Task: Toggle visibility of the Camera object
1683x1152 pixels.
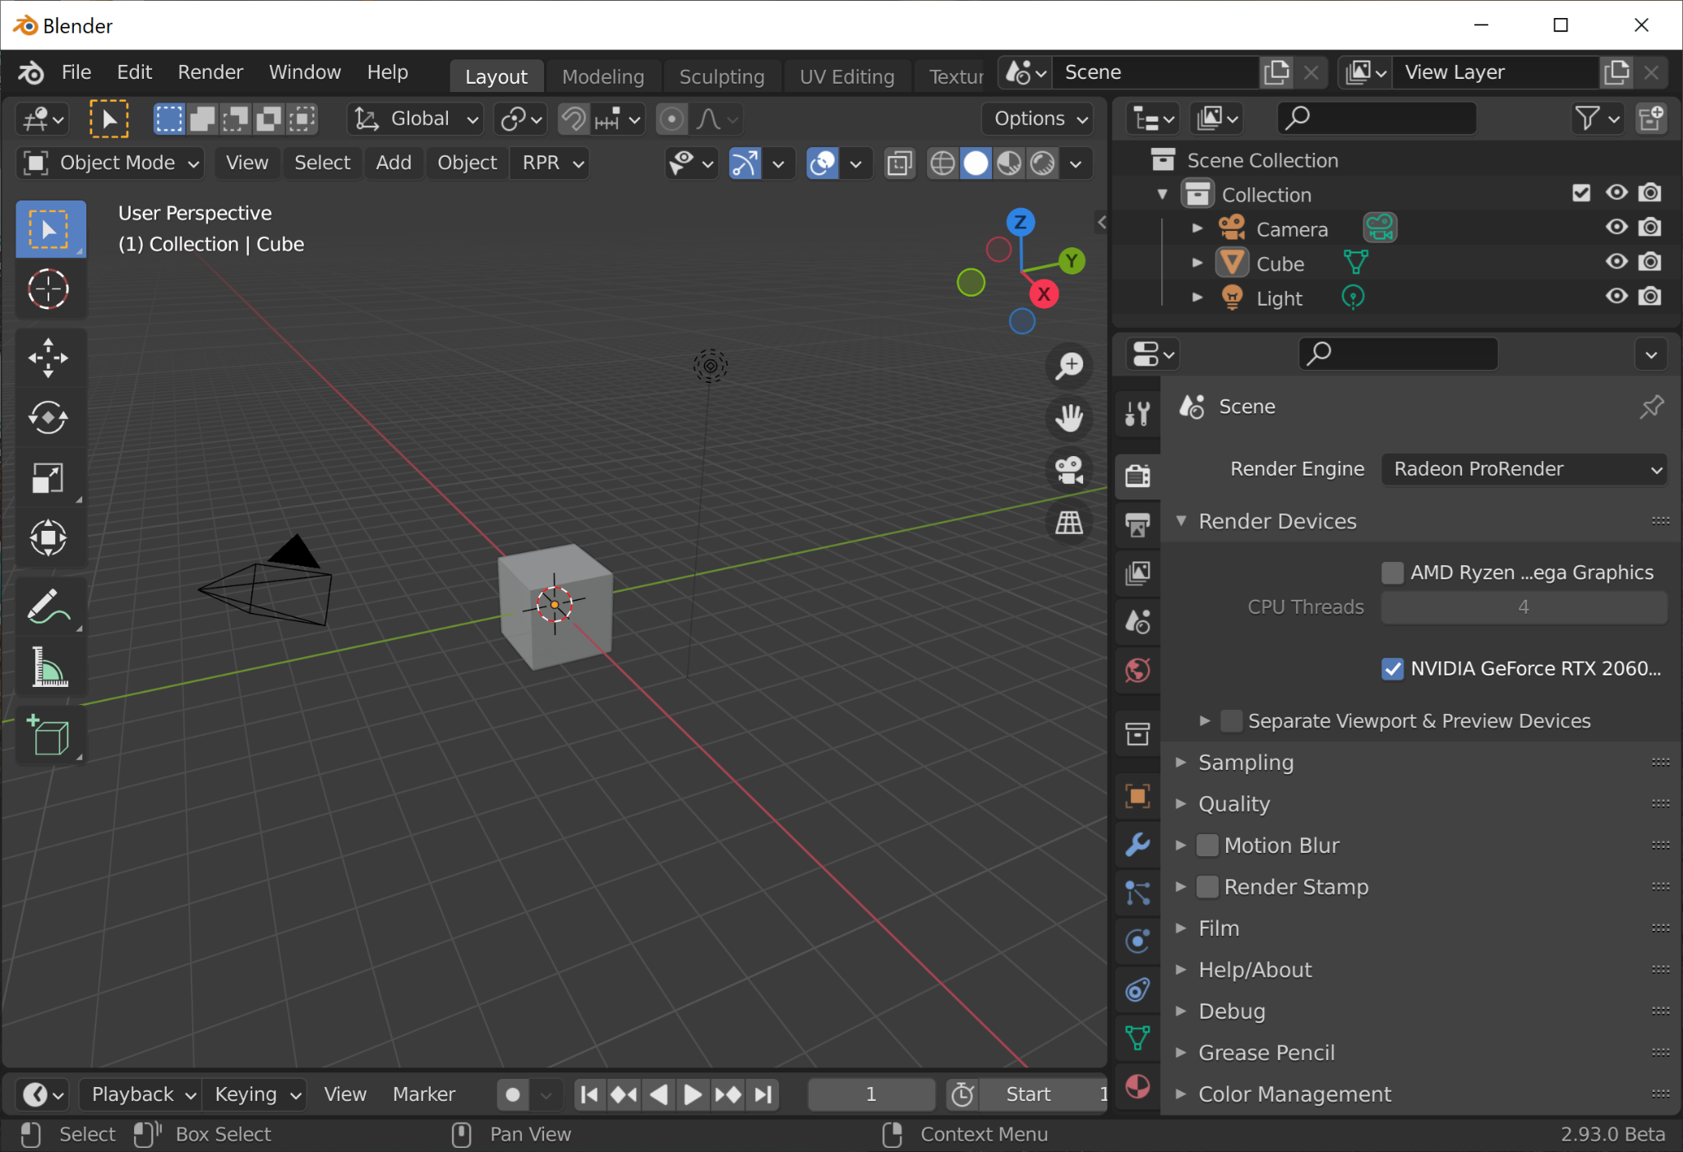Action: tap(1616, 229)
